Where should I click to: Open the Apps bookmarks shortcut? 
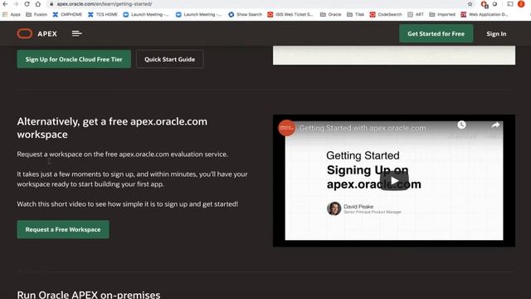(12, 15)
